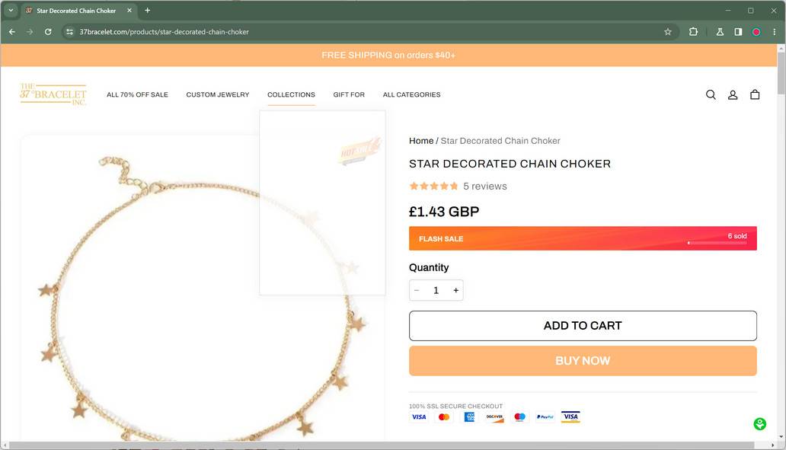This screenshot has width=786, height=450.
Task: Open the All Categories menu
Action: [411, 95]
